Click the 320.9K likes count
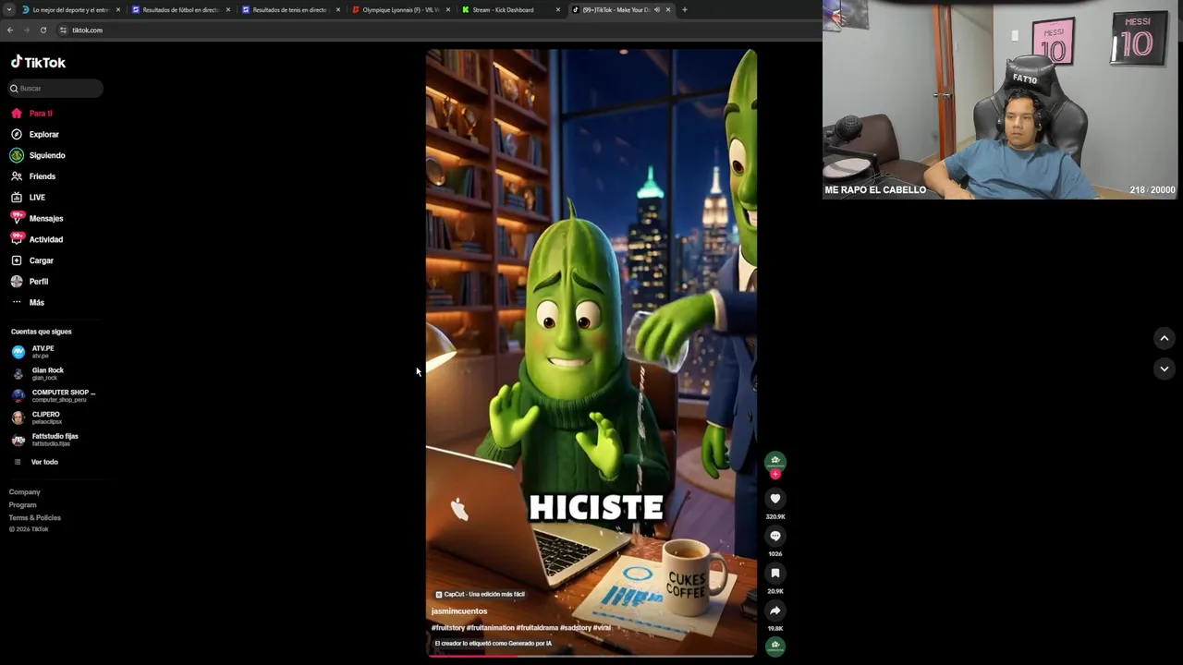 point(775,516)
